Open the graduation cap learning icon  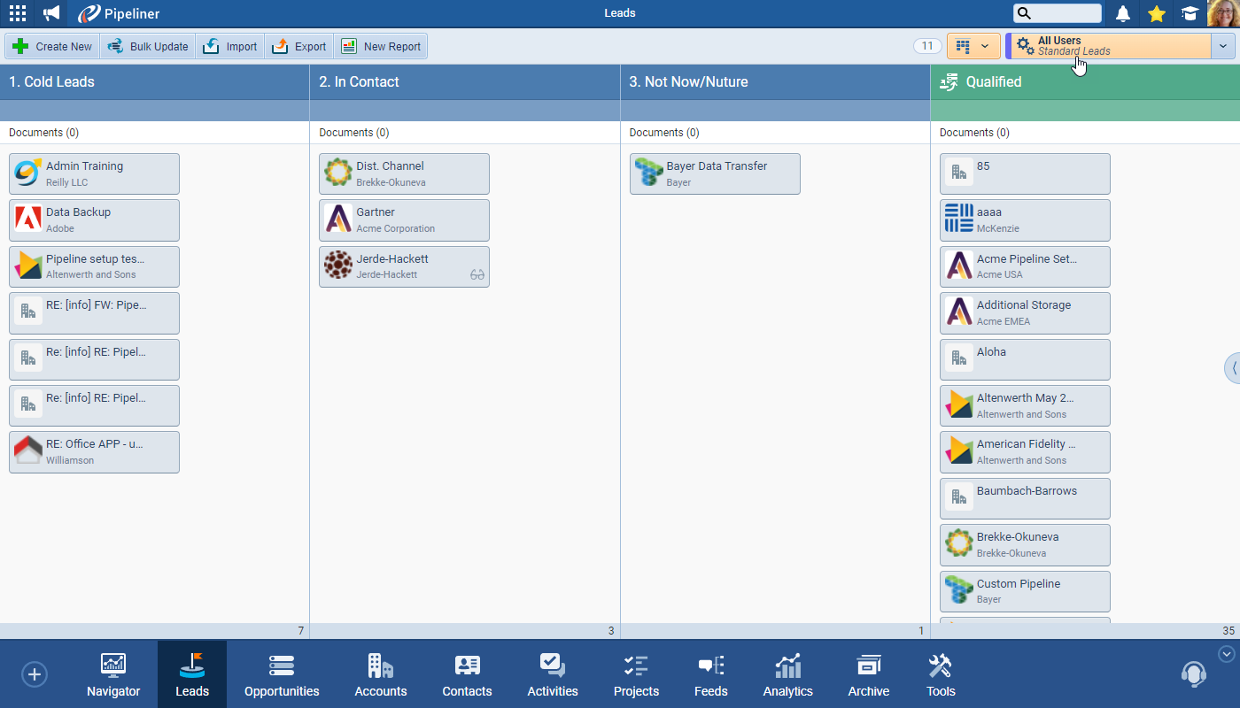pyautogui.click(x=1190, y=13)
